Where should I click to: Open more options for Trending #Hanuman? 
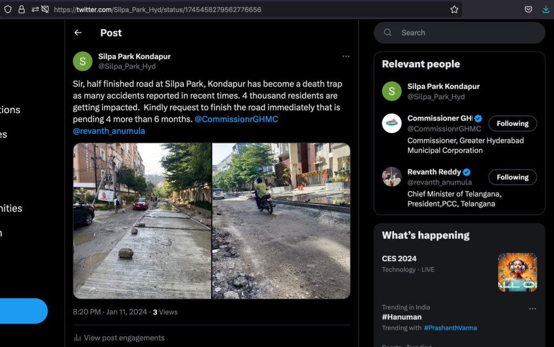tap(532, 309)
